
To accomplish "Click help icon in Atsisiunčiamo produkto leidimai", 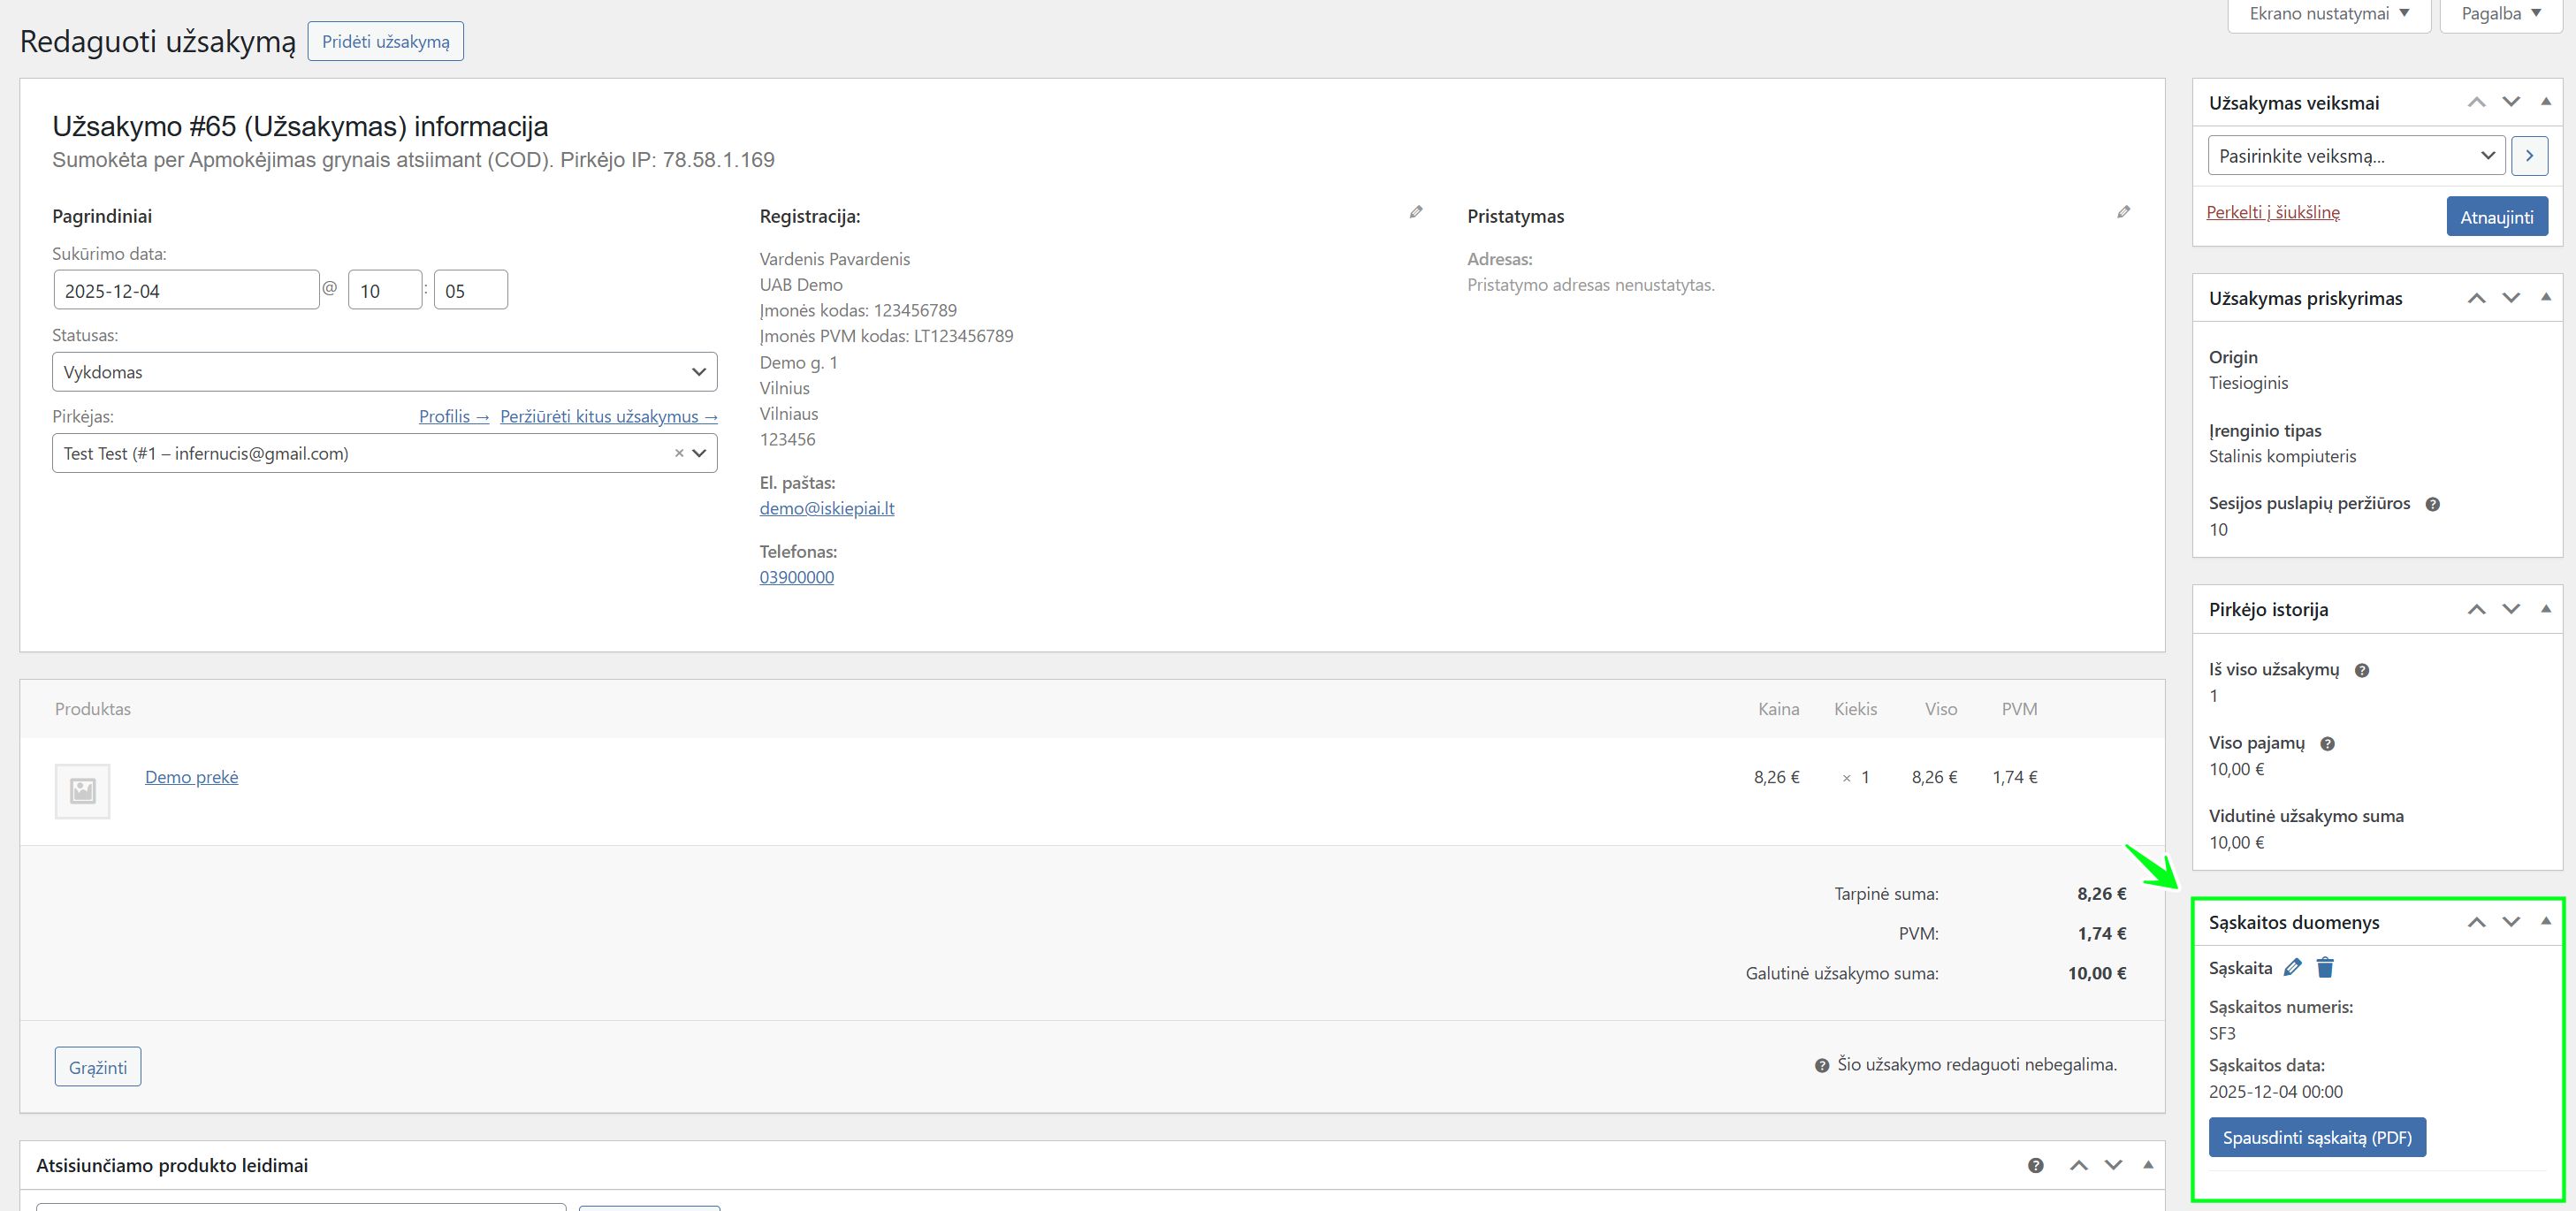I will (2035, 1165).
